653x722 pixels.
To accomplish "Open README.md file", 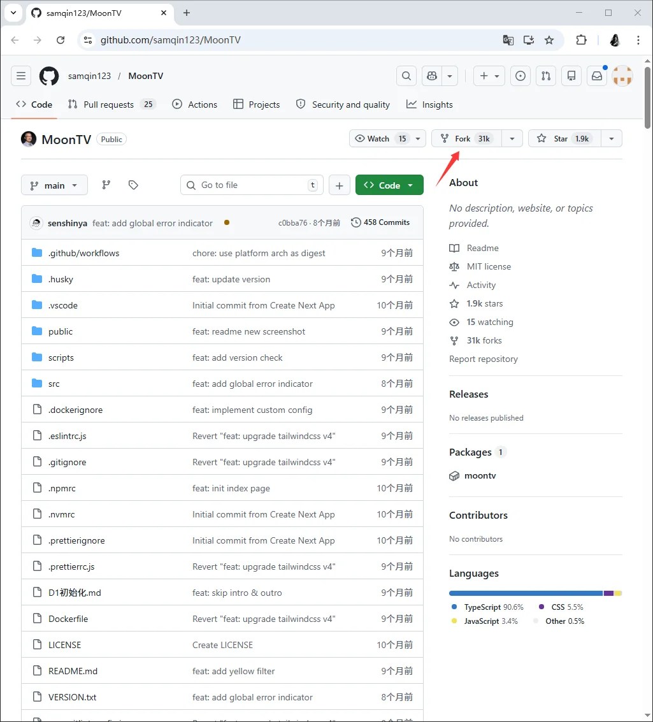I will click(73, 672).
